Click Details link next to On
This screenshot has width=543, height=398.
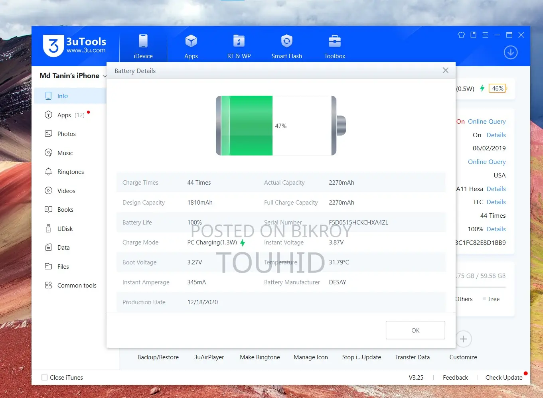click(x=496, y=135)
